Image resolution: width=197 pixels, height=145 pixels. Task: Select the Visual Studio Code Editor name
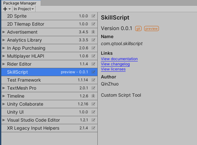point(33,120)
